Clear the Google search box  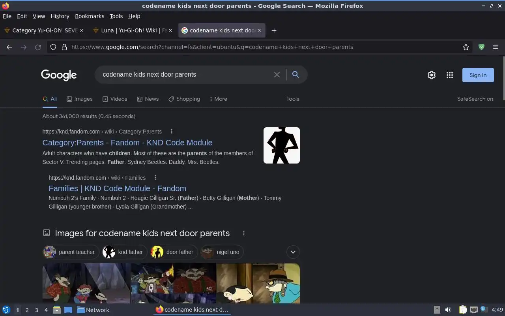(277, 75)
